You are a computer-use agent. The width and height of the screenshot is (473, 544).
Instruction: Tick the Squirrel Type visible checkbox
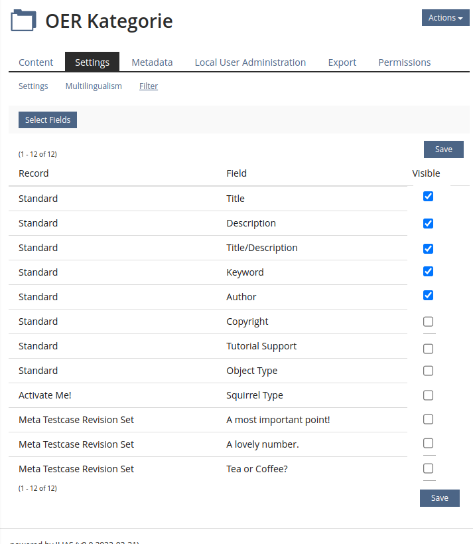429,395
